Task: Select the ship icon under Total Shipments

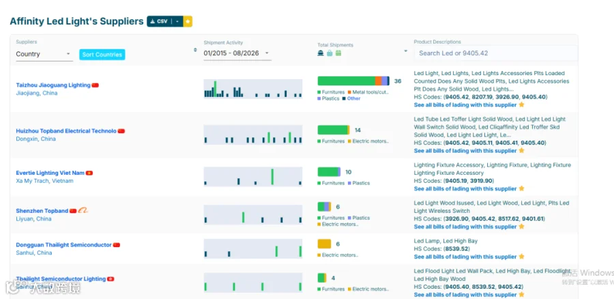Action: click(321, 53)
